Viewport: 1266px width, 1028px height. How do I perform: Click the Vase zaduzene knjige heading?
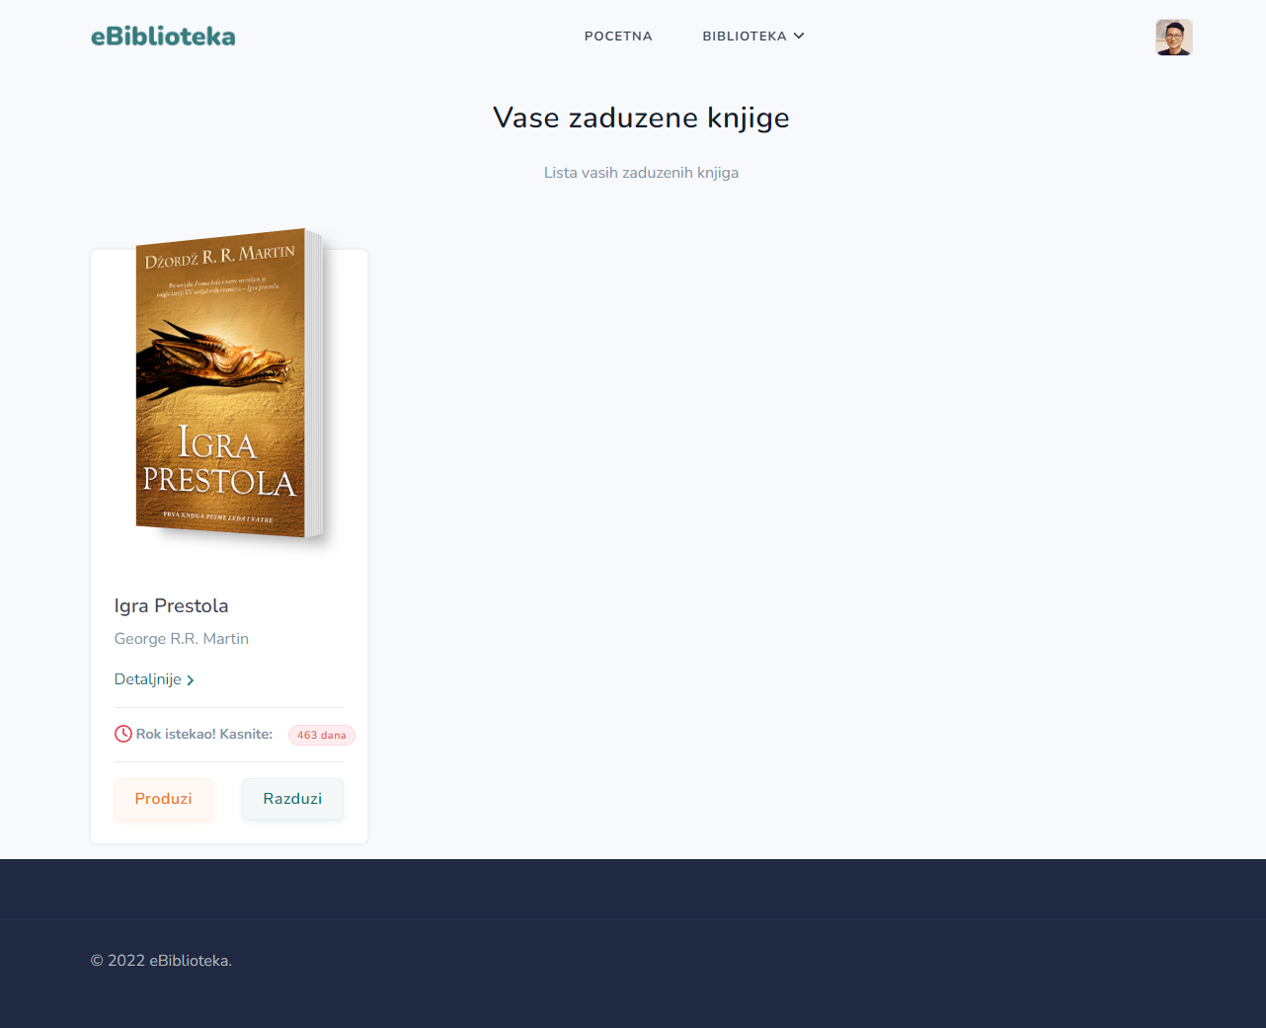click(x=641, y=118)
